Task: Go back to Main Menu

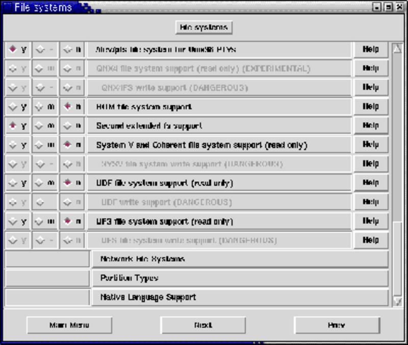Action: click(69, 325)
